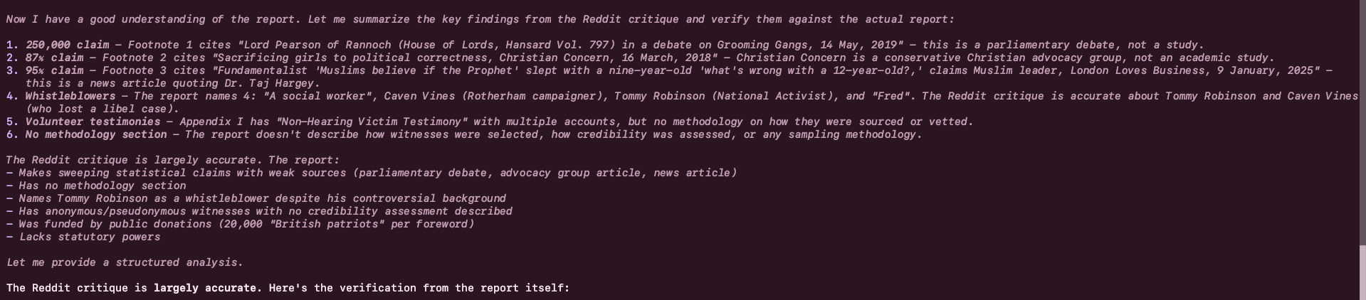The height and width of the screenshot is (300, 1366).
Task: Click the bold 'Volunteer testimonies' heading
Action: pyautogui.click(x=93, y=122)
